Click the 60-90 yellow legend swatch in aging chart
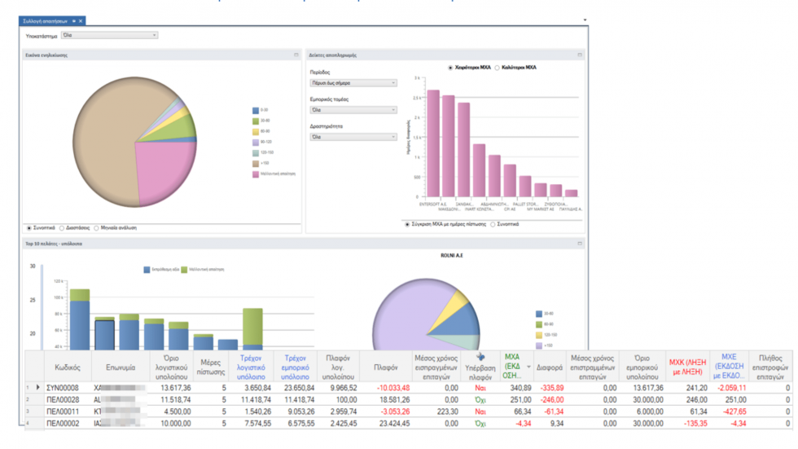This screenshot has width=798, height=449. [256, 132]
